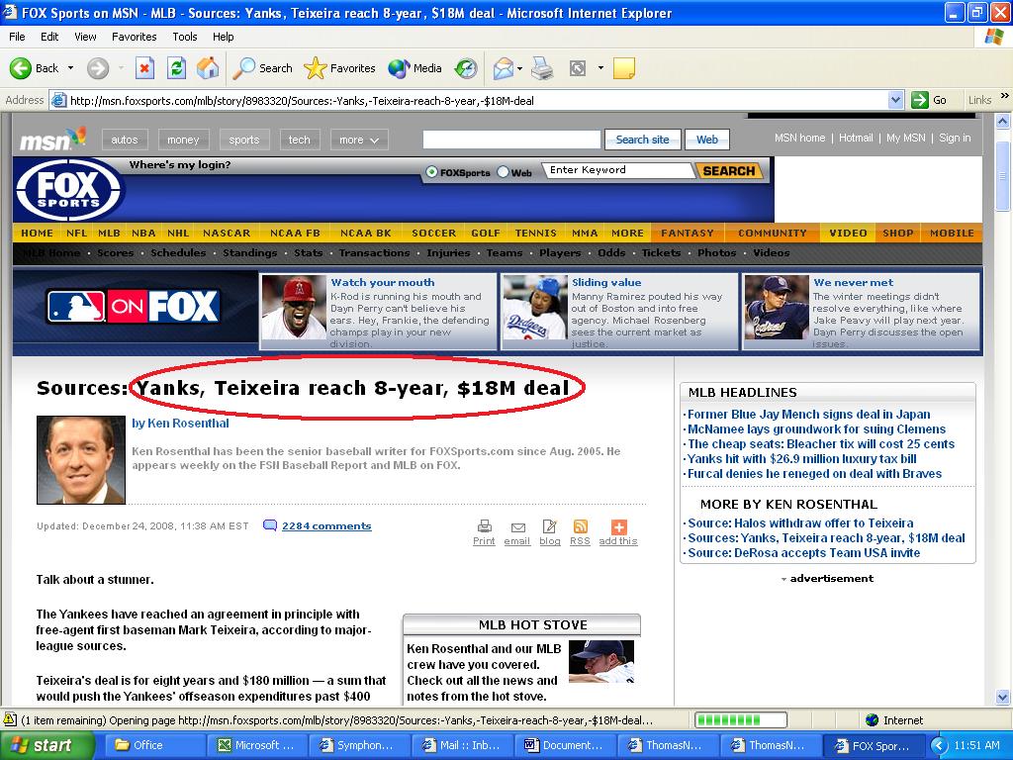The width and height of the screenshot is (1013, 760).
Task: Click the yellow note toolbar icon
Action: click(623, 68)
